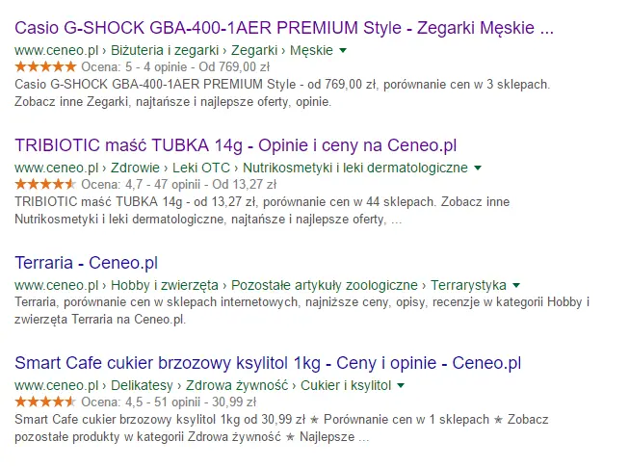629x467 pixels.
Task: Expand dropdown arrow after the Męskie breadcrumb
Action: (343, 50)
